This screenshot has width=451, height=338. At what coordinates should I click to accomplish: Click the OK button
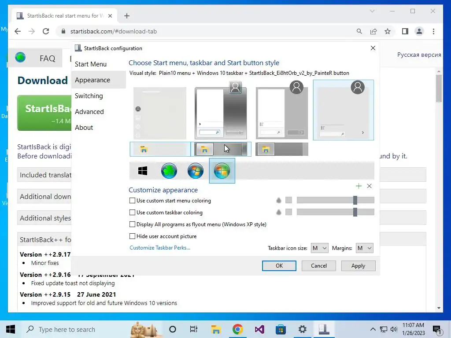[279, 266]
